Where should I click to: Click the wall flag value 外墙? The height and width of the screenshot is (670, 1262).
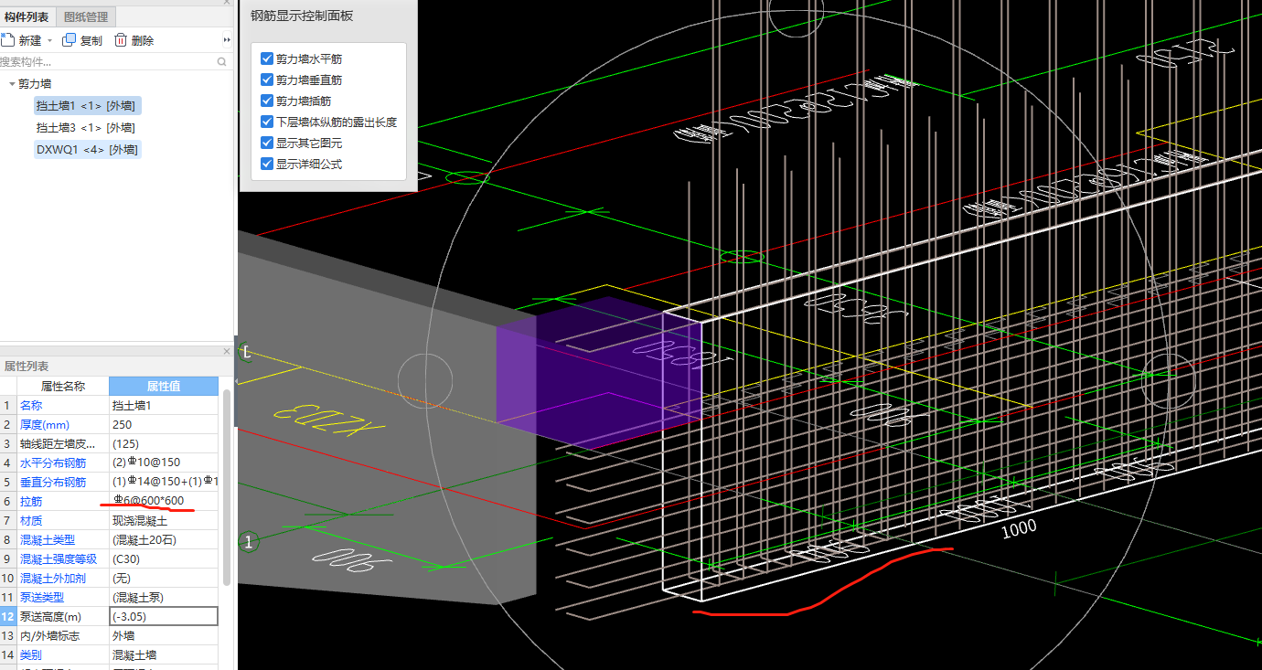coord(164,636)
